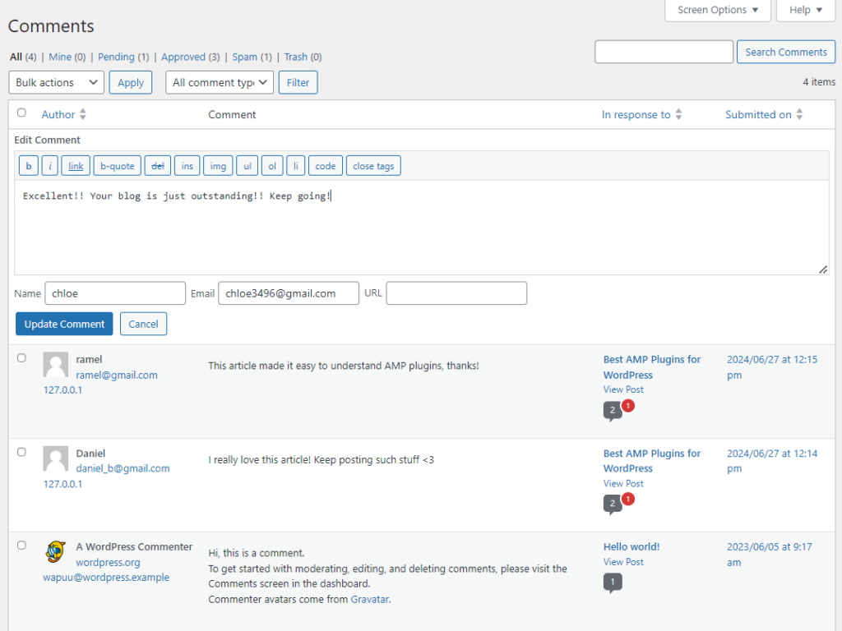
Task: Open the Spam comments view
Action: [x=244, y=57]
